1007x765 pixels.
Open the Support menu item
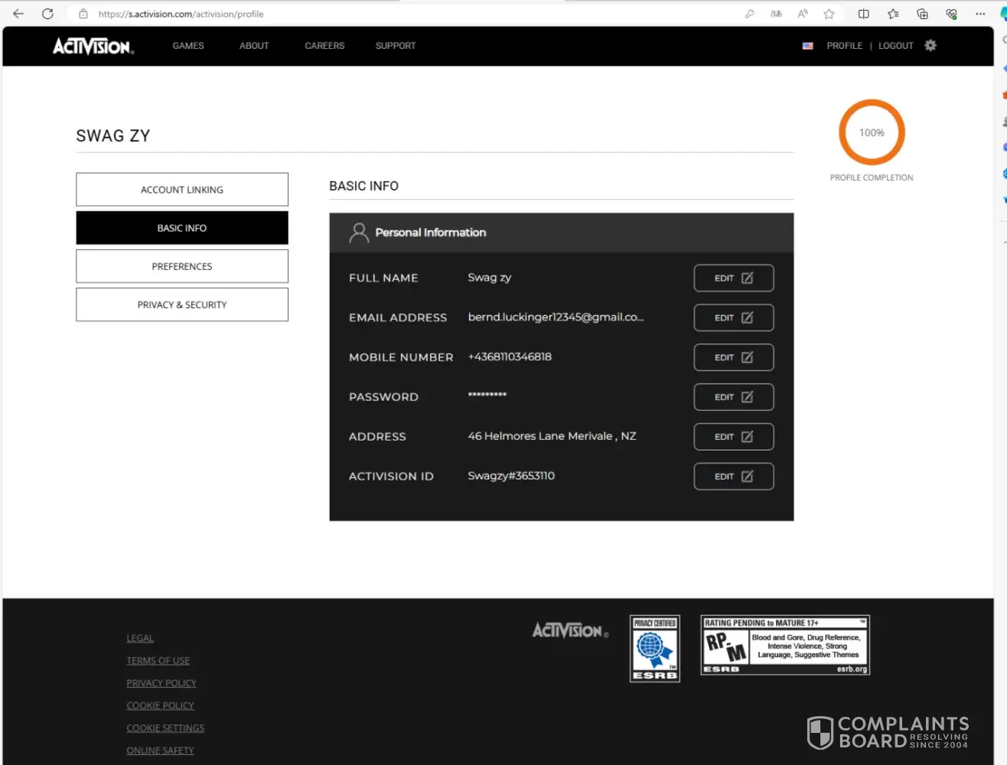point(396,46)
